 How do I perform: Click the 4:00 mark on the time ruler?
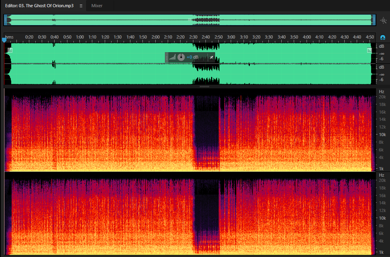click(307, 37)
